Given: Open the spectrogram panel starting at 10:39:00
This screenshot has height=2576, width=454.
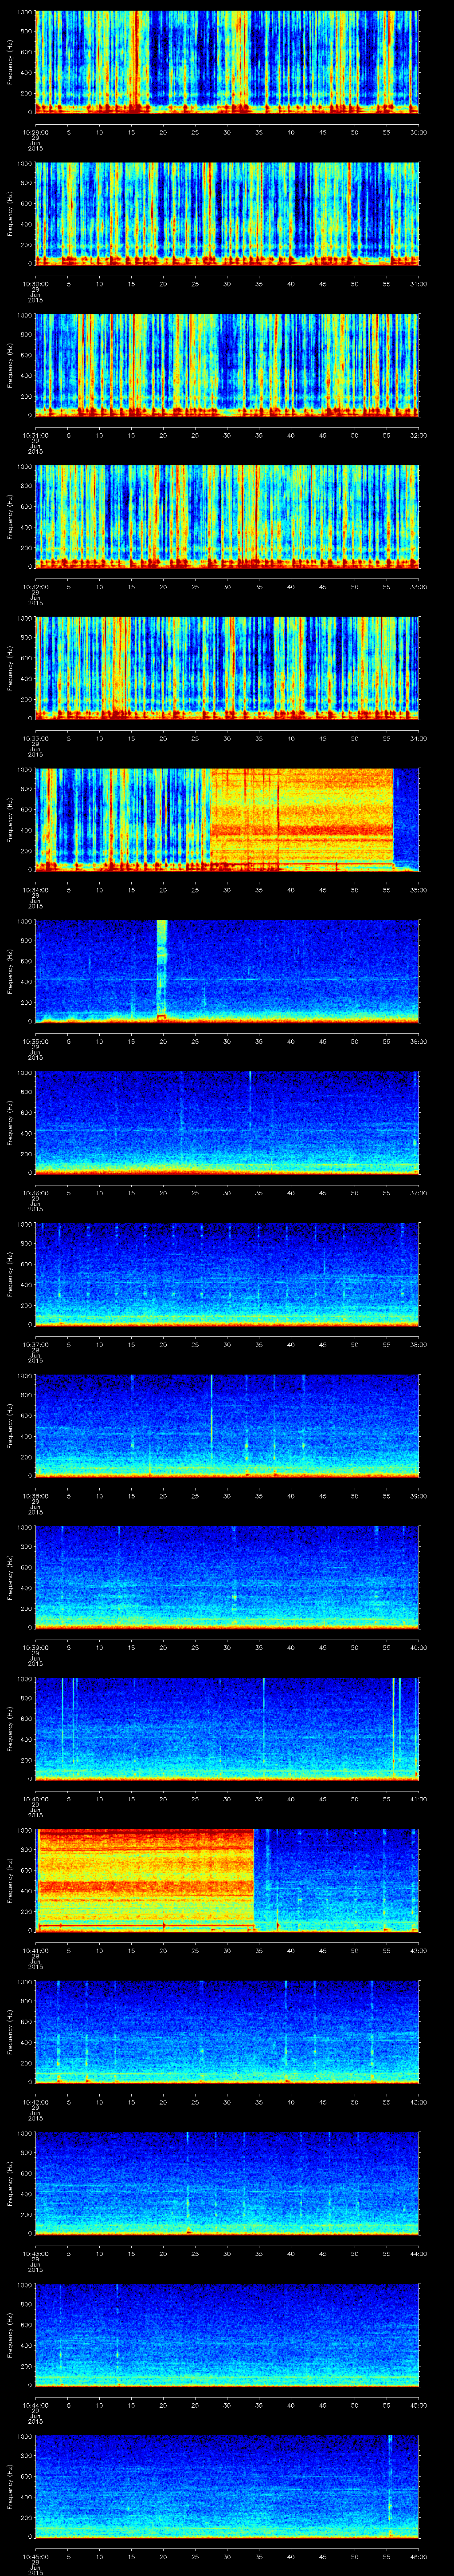Looking at the screenshot, I should click(227, 1577).
